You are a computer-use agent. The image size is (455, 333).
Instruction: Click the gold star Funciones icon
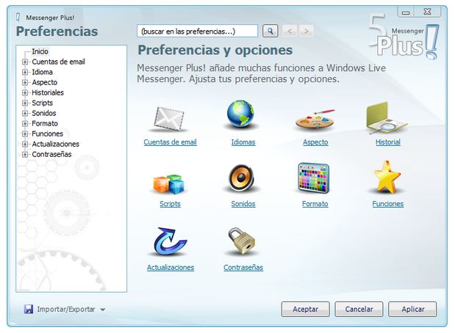[387, 178]
